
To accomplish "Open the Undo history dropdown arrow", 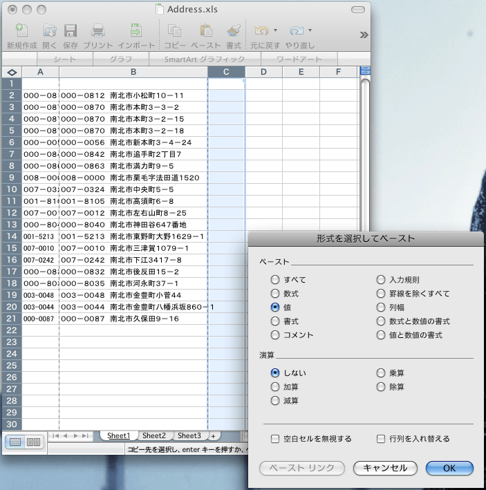I will pos(275,30).
